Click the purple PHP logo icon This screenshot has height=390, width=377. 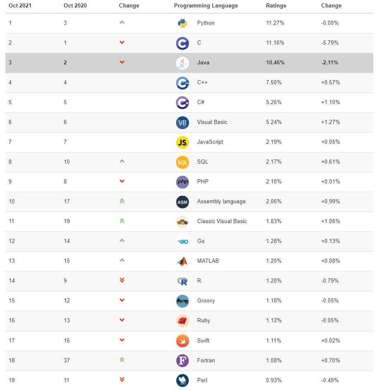click(183, 182)
